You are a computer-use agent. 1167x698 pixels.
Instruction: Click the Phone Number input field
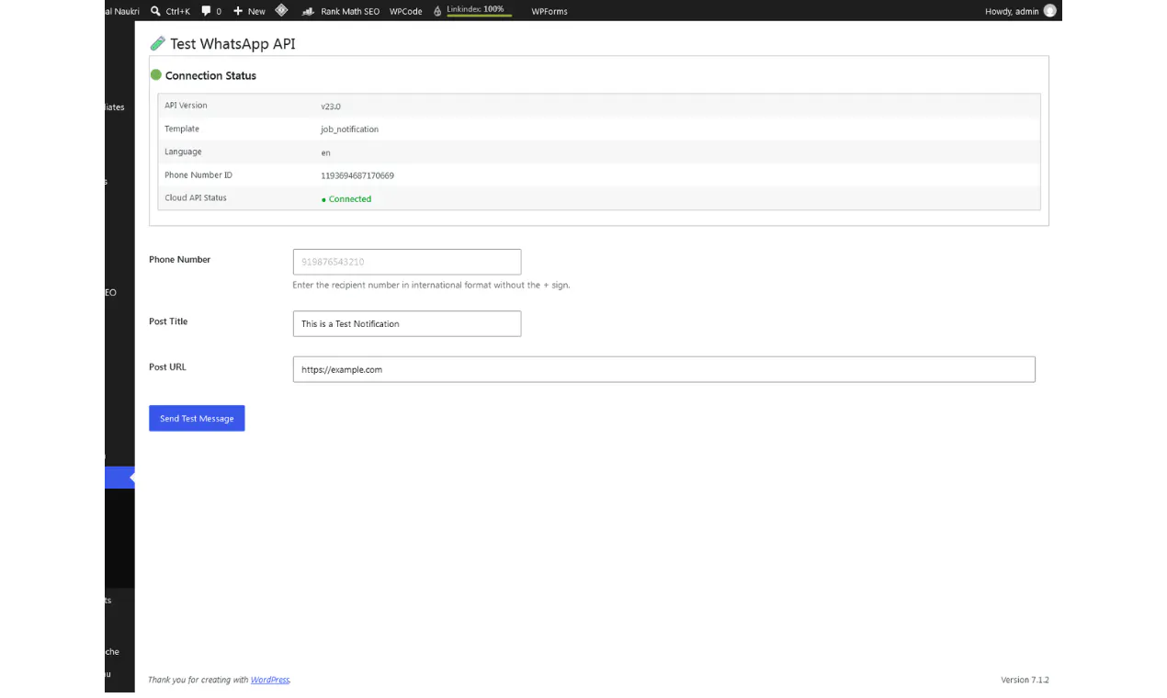click(x=407, y=262)
